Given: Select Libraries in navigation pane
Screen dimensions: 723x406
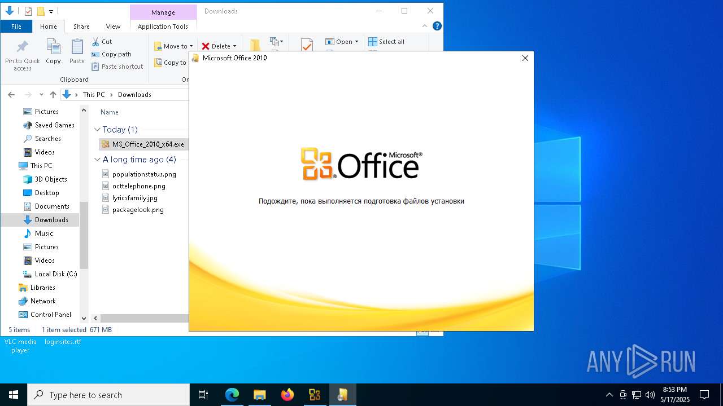Looking at the screenshot, I should [x=37, y=288].
